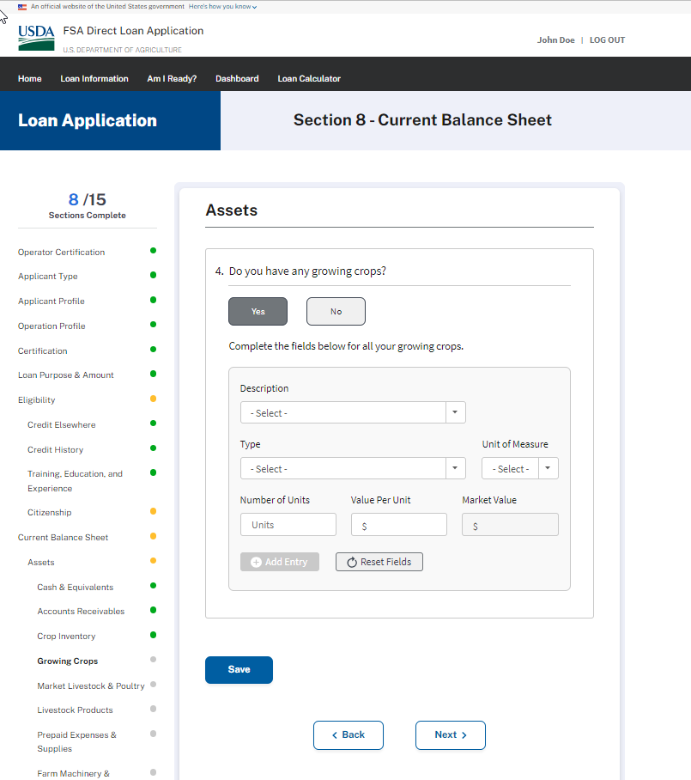Open the Loan Information menu item
The width and height of the screenshot is (691, 780).
coord(94,78)
